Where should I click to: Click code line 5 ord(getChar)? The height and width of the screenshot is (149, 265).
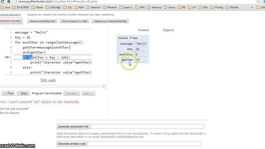[34, 53]
